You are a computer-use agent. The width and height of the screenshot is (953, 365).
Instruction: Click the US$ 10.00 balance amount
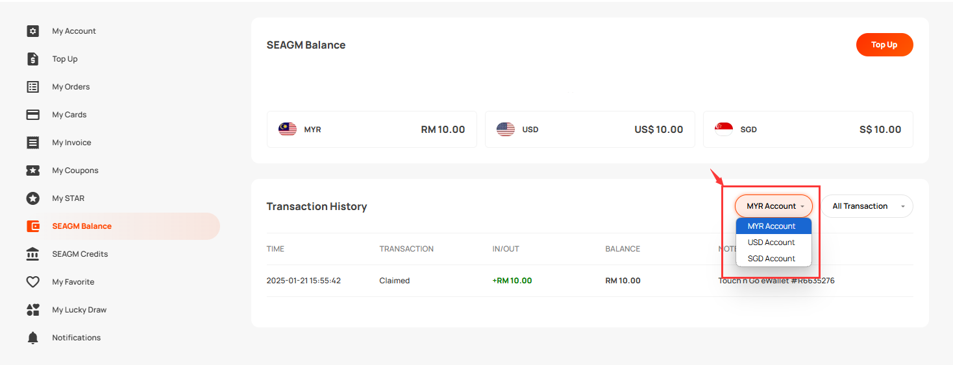click(659, 130)
